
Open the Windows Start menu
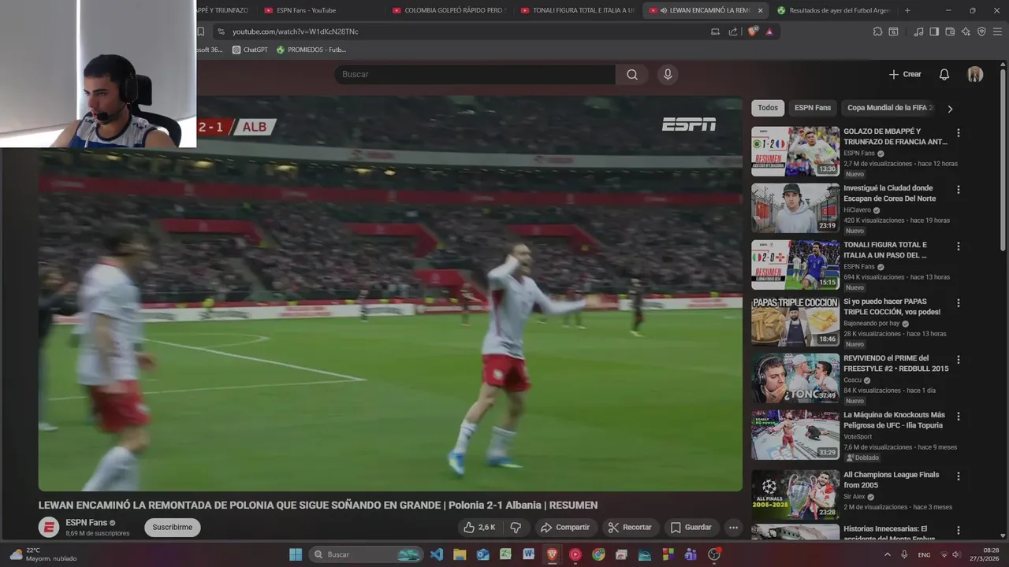[296, 554]
